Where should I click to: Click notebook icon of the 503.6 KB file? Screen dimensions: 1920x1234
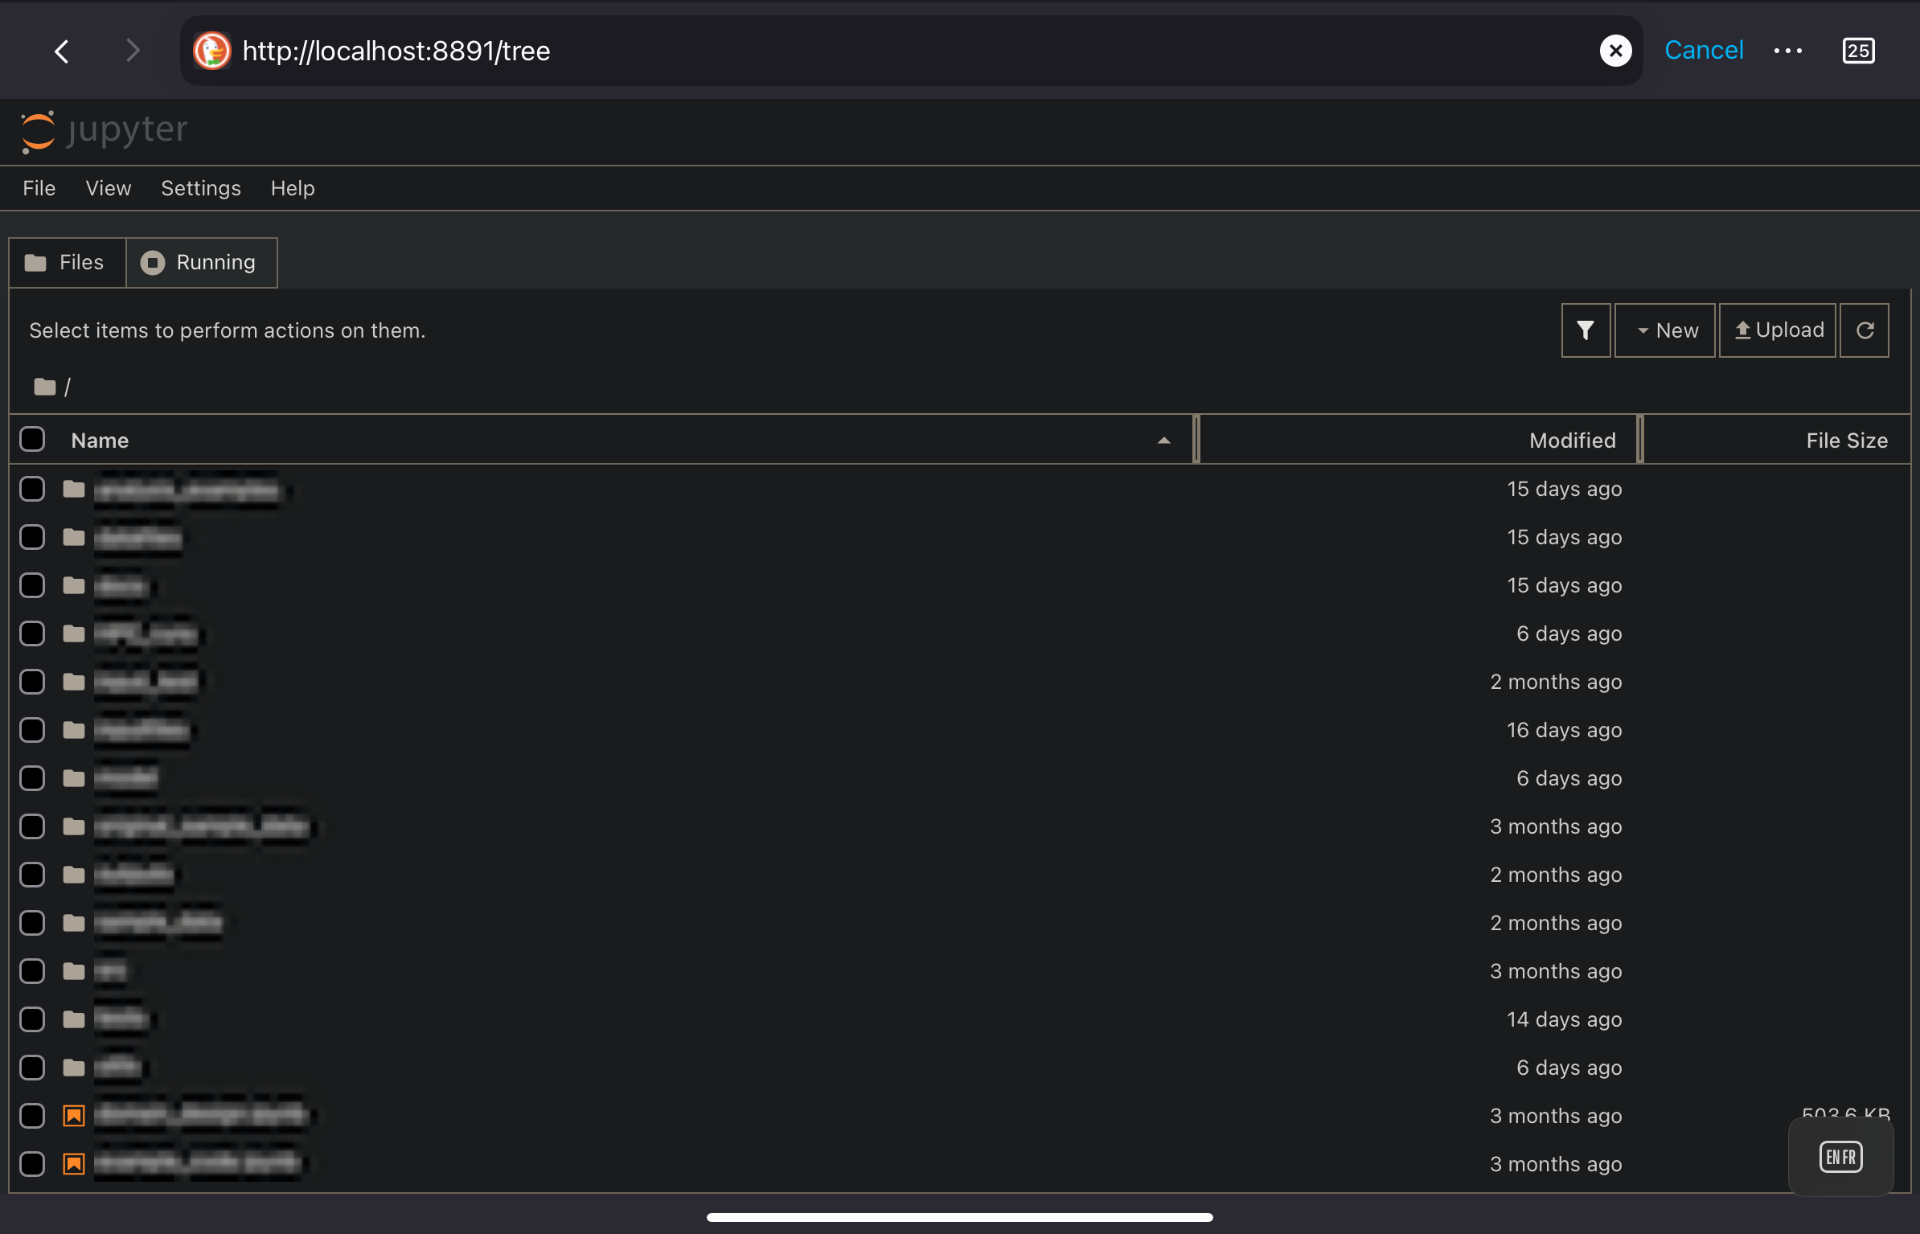point(74,1116)
